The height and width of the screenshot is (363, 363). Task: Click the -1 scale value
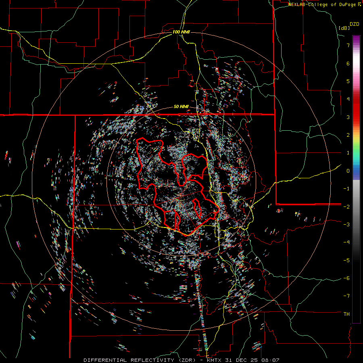(346, 189)
